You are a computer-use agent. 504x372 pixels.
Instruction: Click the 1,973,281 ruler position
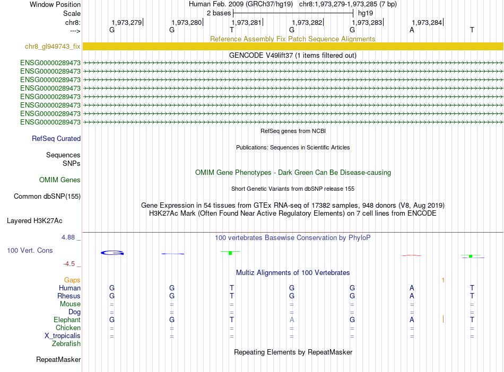tap(247, 22)
